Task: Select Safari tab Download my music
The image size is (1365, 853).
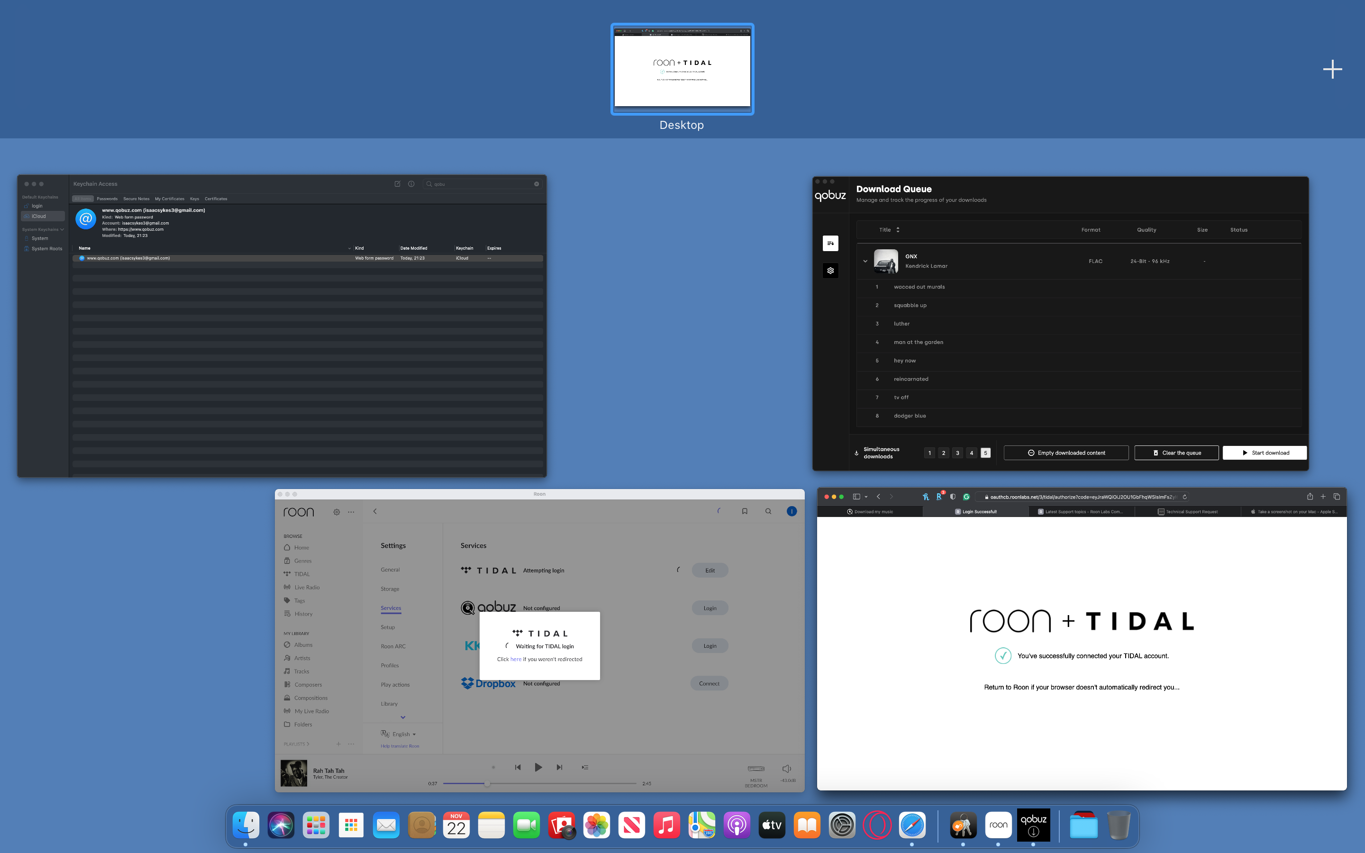Action: [x=870, y=512]
